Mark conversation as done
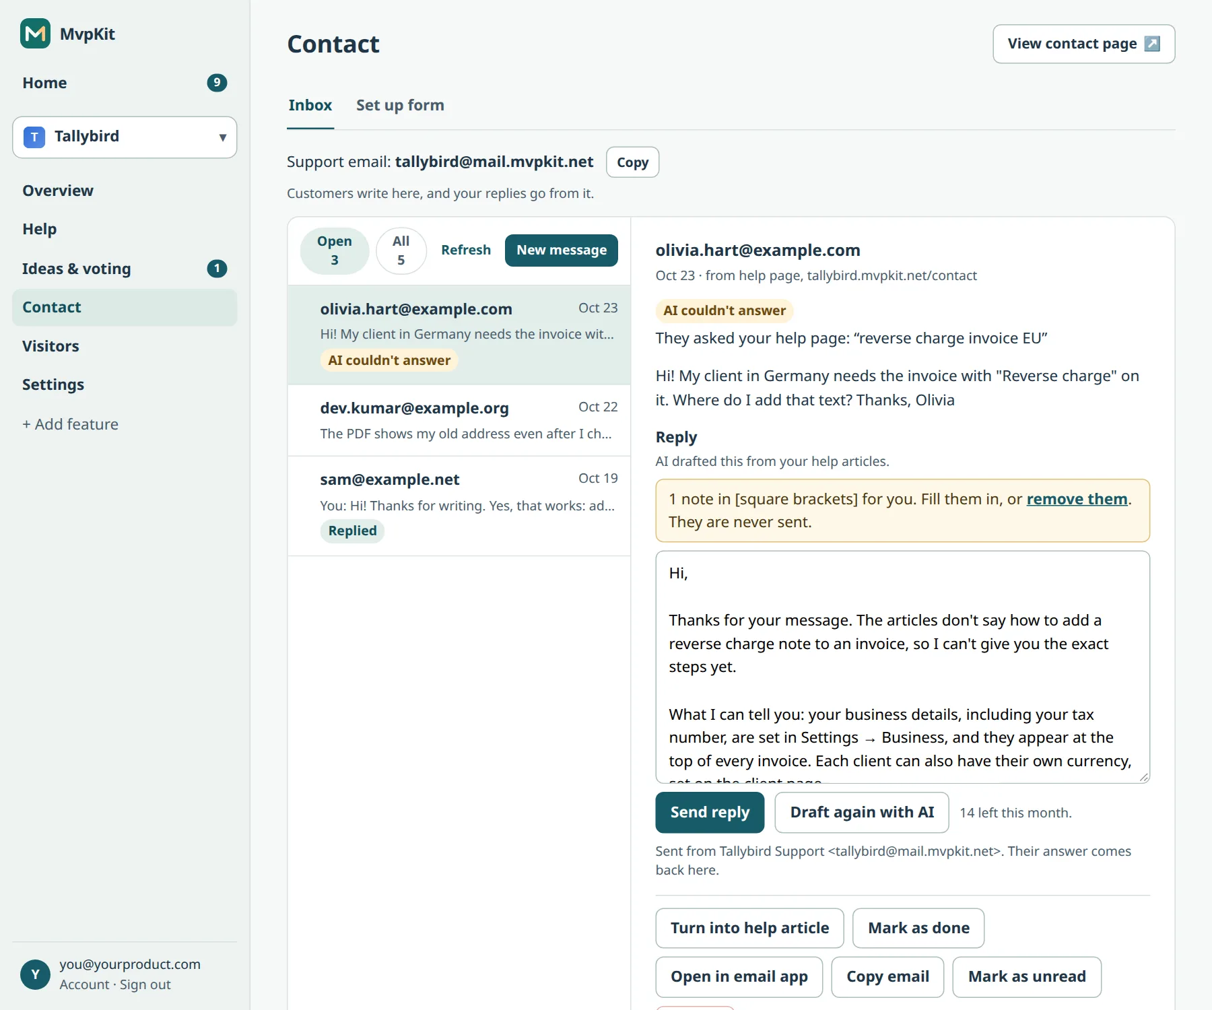The height and width of the screenshot is (1010, 1212). point(918,929)
